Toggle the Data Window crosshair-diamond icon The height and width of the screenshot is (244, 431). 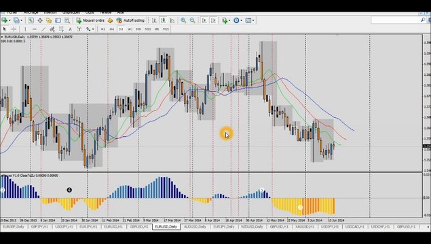click(x=40, y=20)
